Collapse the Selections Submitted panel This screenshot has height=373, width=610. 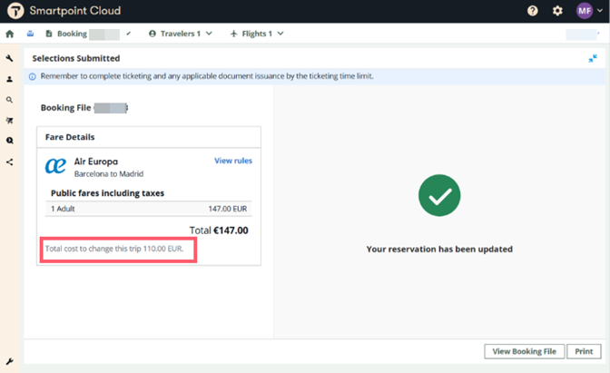click(593, 58)
